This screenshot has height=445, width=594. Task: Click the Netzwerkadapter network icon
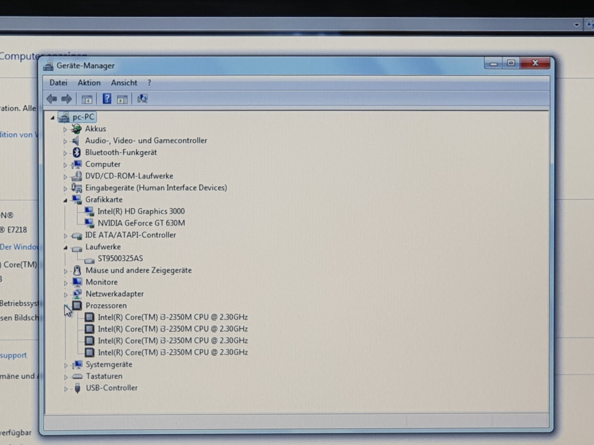(x=77, y=294)
